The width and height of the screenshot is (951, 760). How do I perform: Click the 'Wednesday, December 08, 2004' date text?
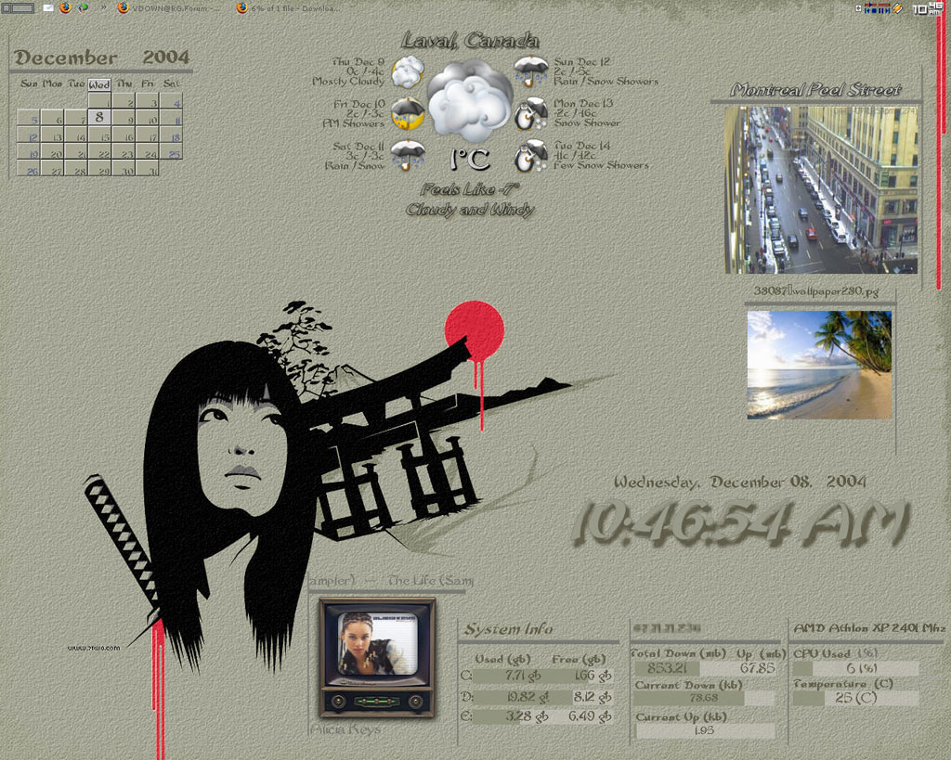pos(740,483)
